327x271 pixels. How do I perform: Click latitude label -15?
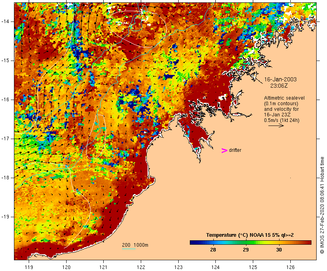click(5, 61)
